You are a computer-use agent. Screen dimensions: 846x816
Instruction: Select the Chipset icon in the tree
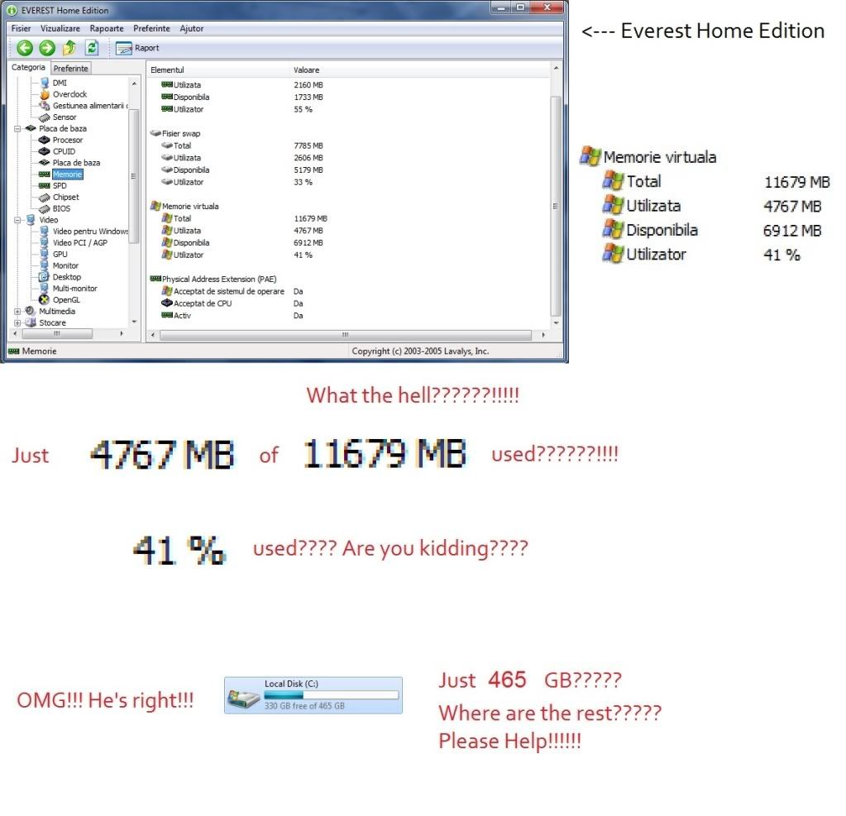(45, 198)
